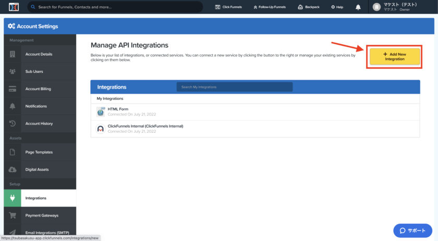
Task: Open the ClickFunnels Internal integration
Action: [x=255, y=129]
